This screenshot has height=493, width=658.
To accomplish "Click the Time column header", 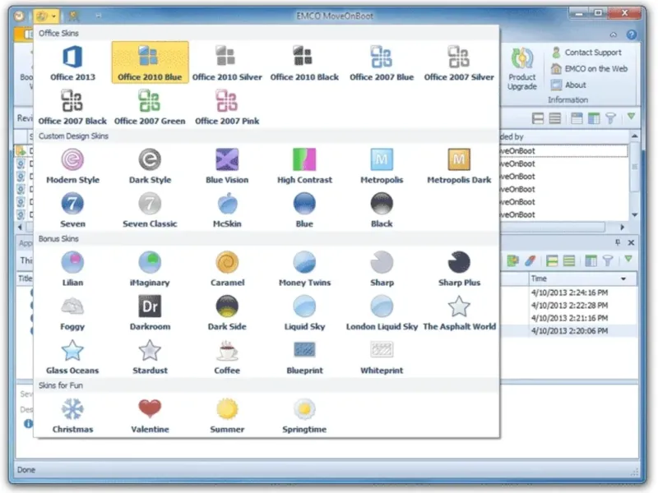I will pos(582,279).
